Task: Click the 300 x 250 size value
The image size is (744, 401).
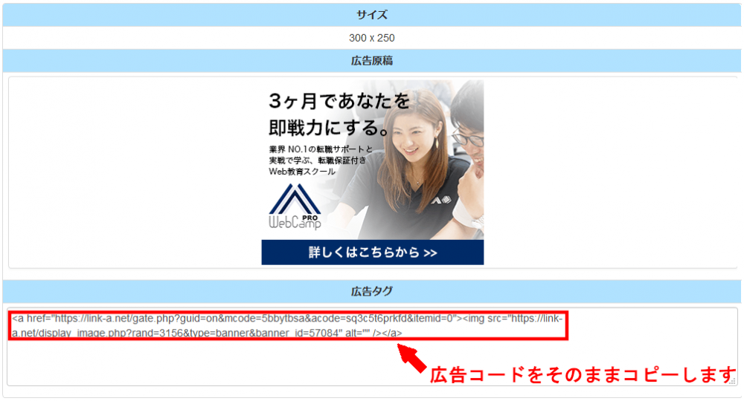Action: [x=372, y=38]
